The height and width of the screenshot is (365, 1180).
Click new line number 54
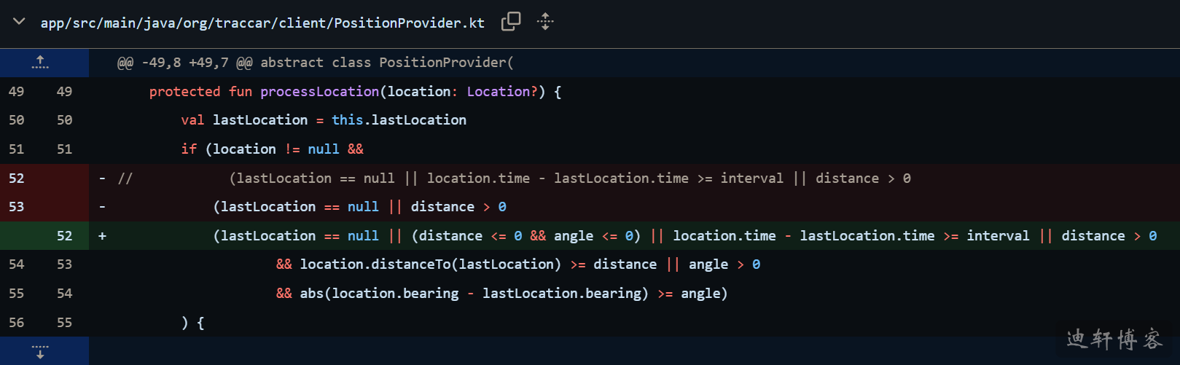click(65, 294)
